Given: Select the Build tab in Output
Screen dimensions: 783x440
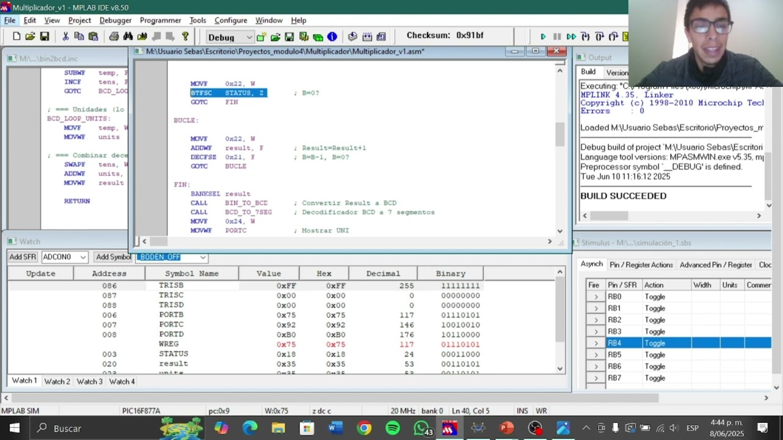Looking at the screenshot, I should 588,72.
